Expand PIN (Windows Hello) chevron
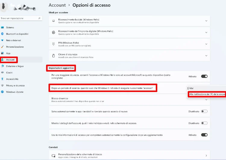The height and width of the screenshot is (160, 226). [x=206, y=44]
